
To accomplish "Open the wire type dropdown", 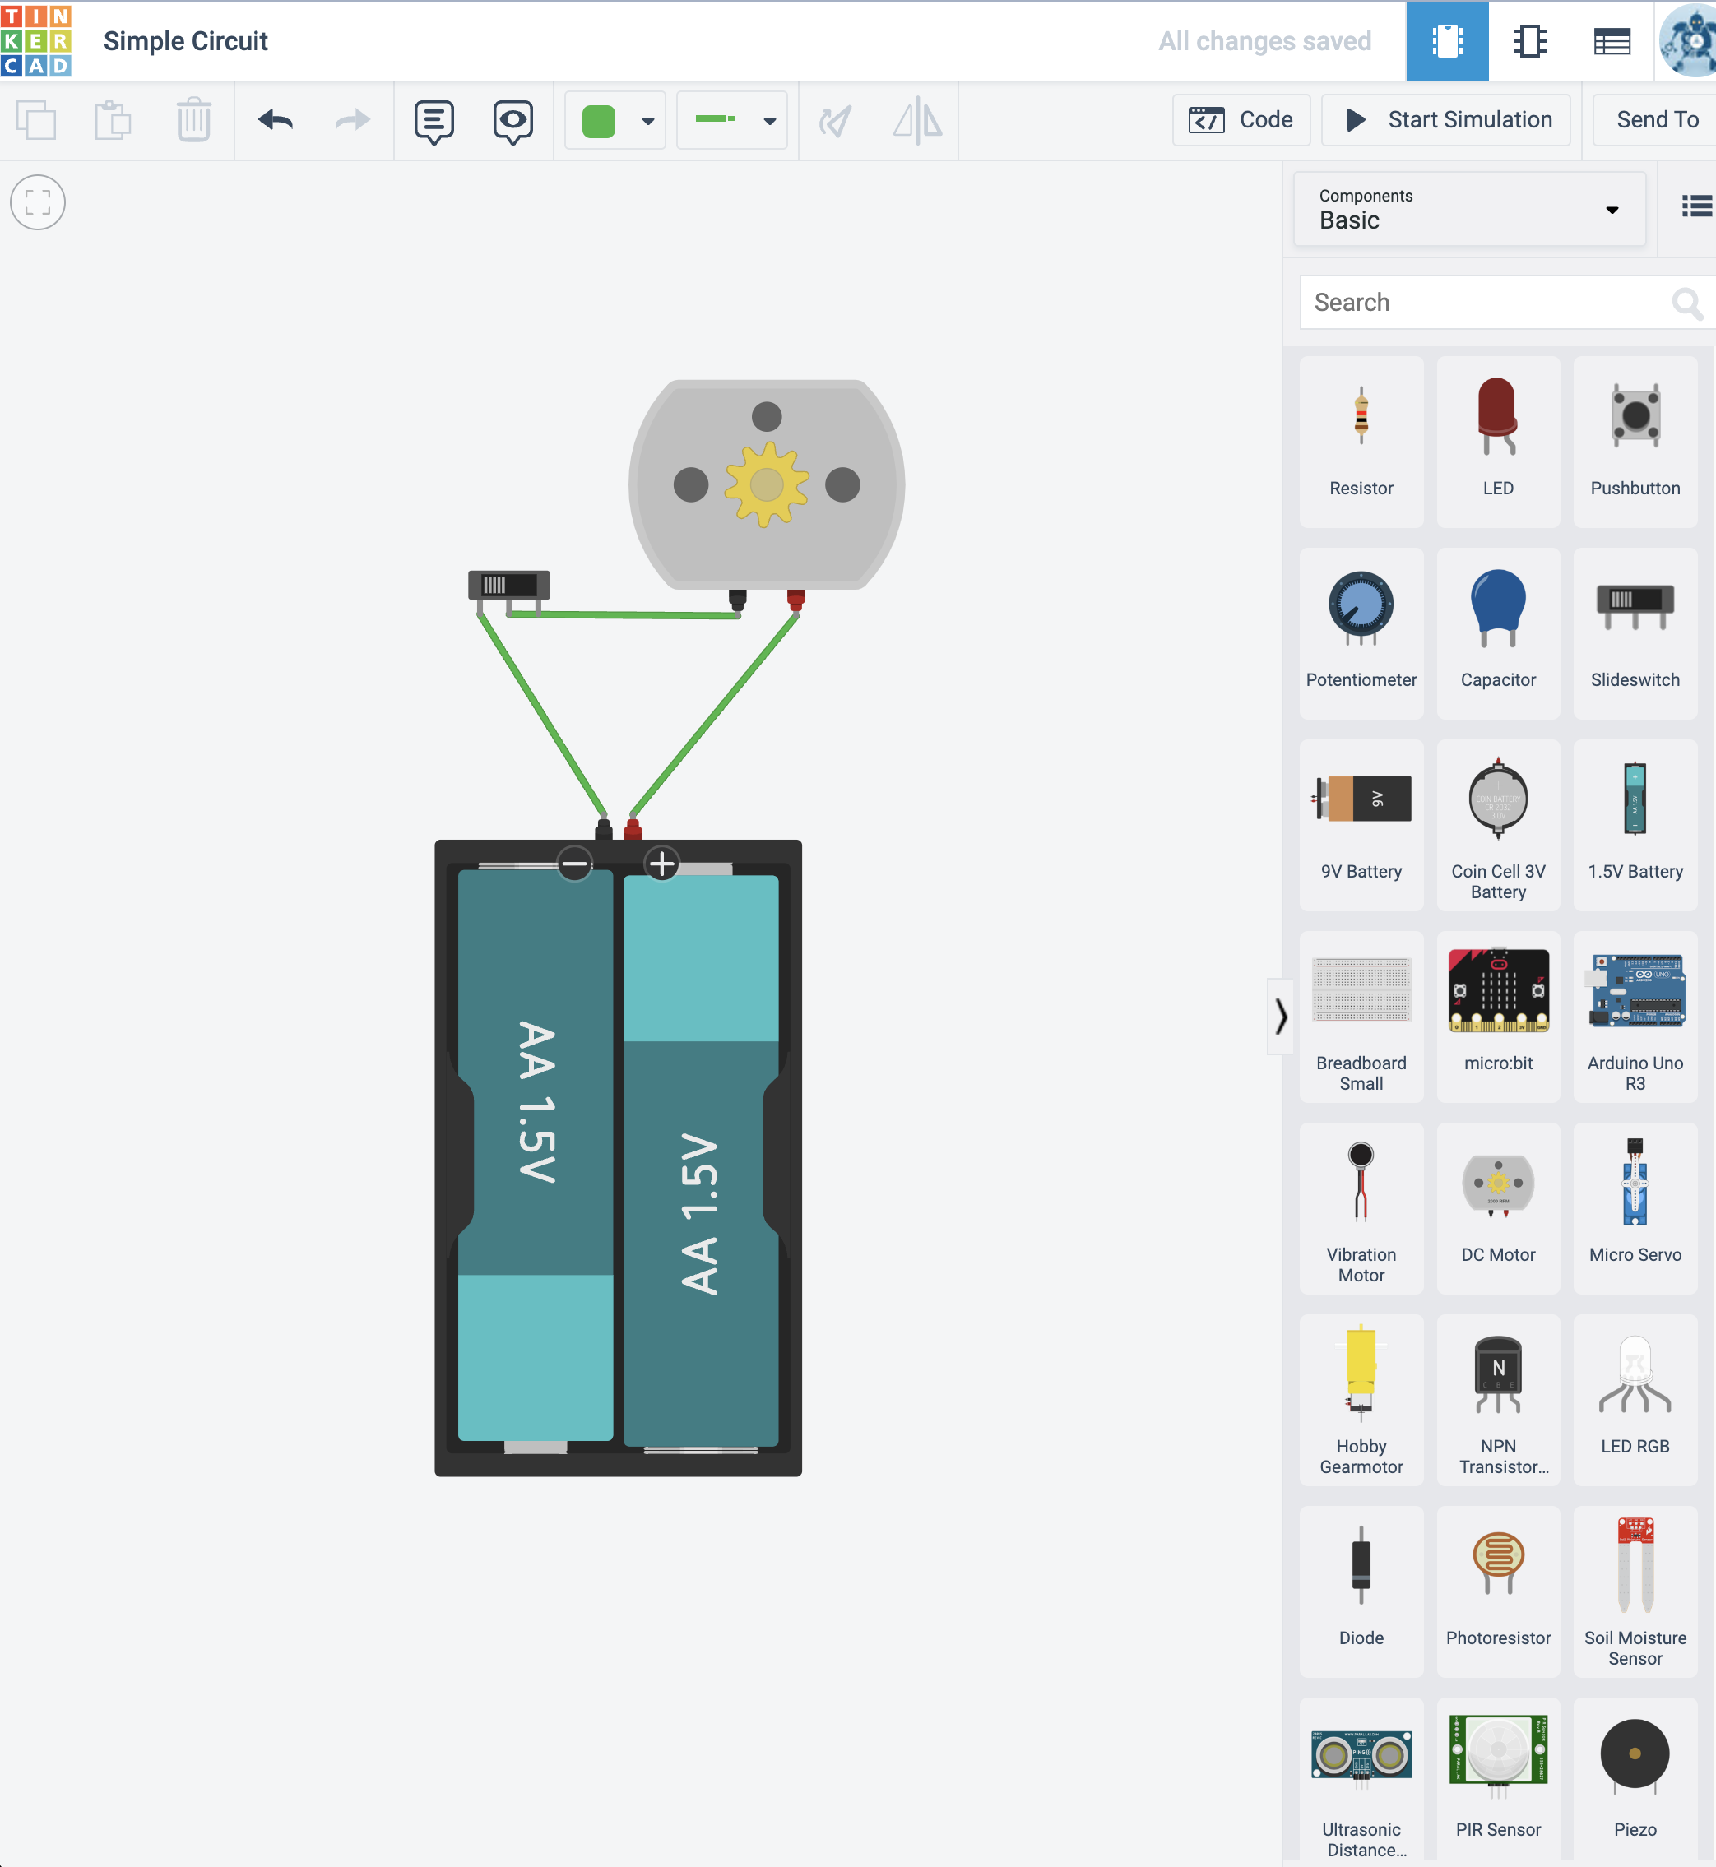I will point(769,121).
